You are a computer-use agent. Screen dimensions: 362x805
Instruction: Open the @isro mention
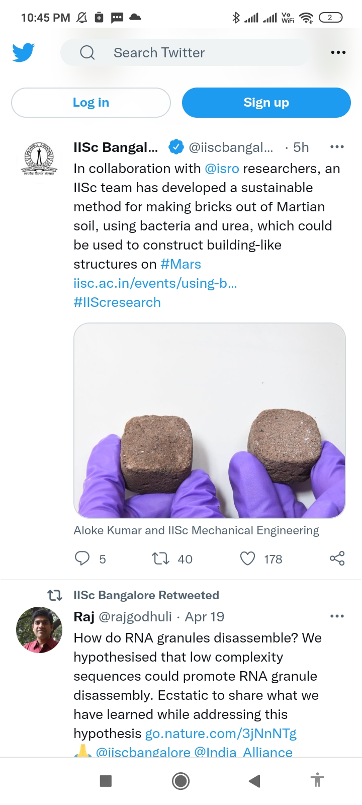point(221,168)
